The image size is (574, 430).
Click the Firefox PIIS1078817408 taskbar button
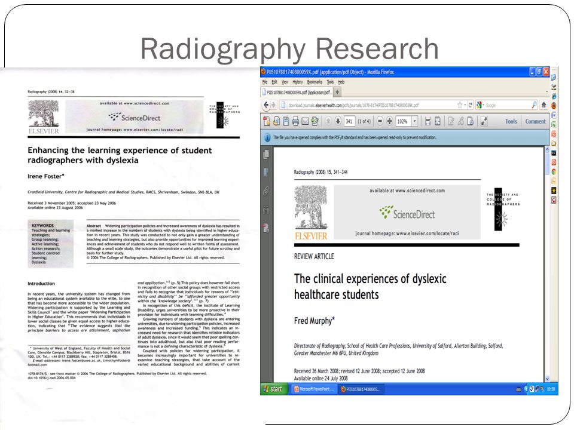361,389
